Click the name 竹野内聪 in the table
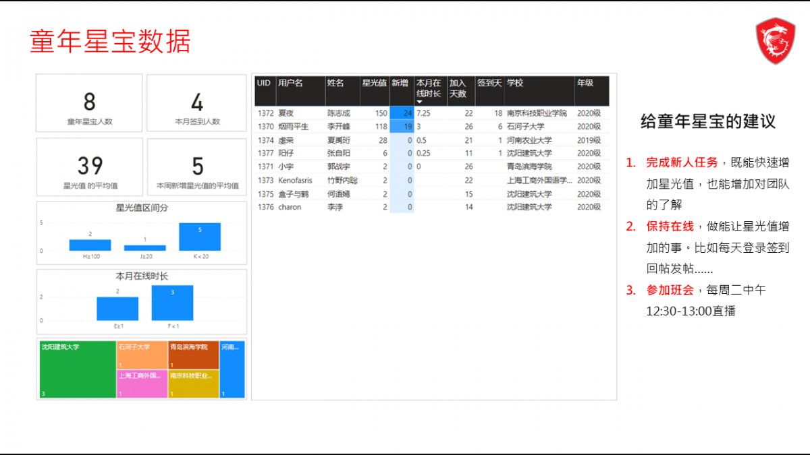 (x=342, y=181)
